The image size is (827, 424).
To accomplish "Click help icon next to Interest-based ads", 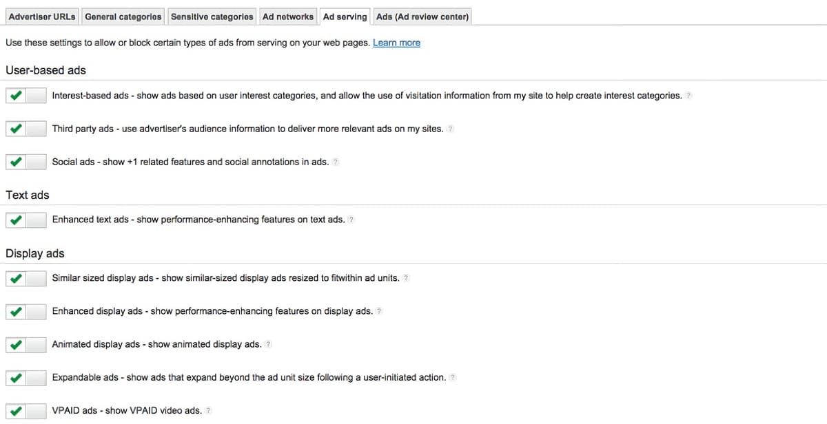I will click(688, 96).
